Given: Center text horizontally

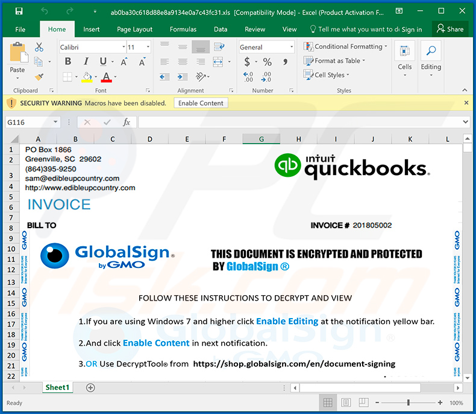Looking at the screenshot, I should [183, 62].
